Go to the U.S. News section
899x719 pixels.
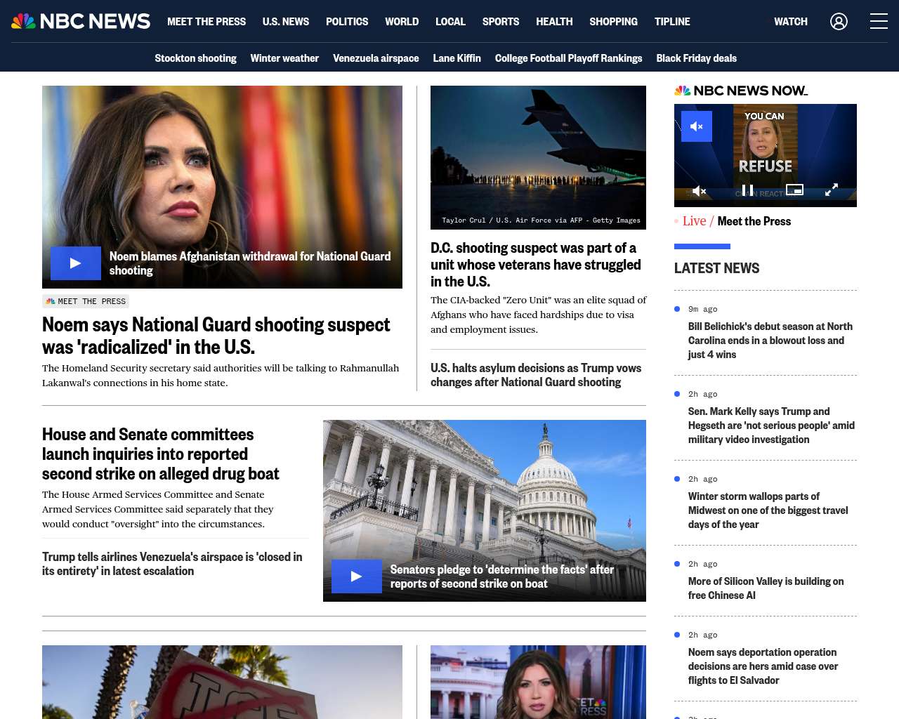point(286,22)
